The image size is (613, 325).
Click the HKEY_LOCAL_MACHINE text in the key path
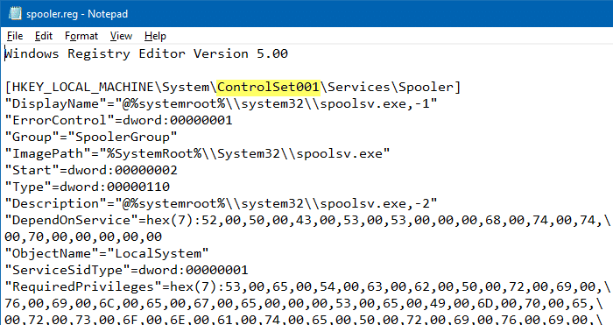(x=83, y=87)
